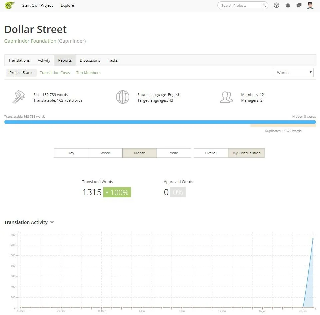Open the user profile avatar

tap(310, 5)
